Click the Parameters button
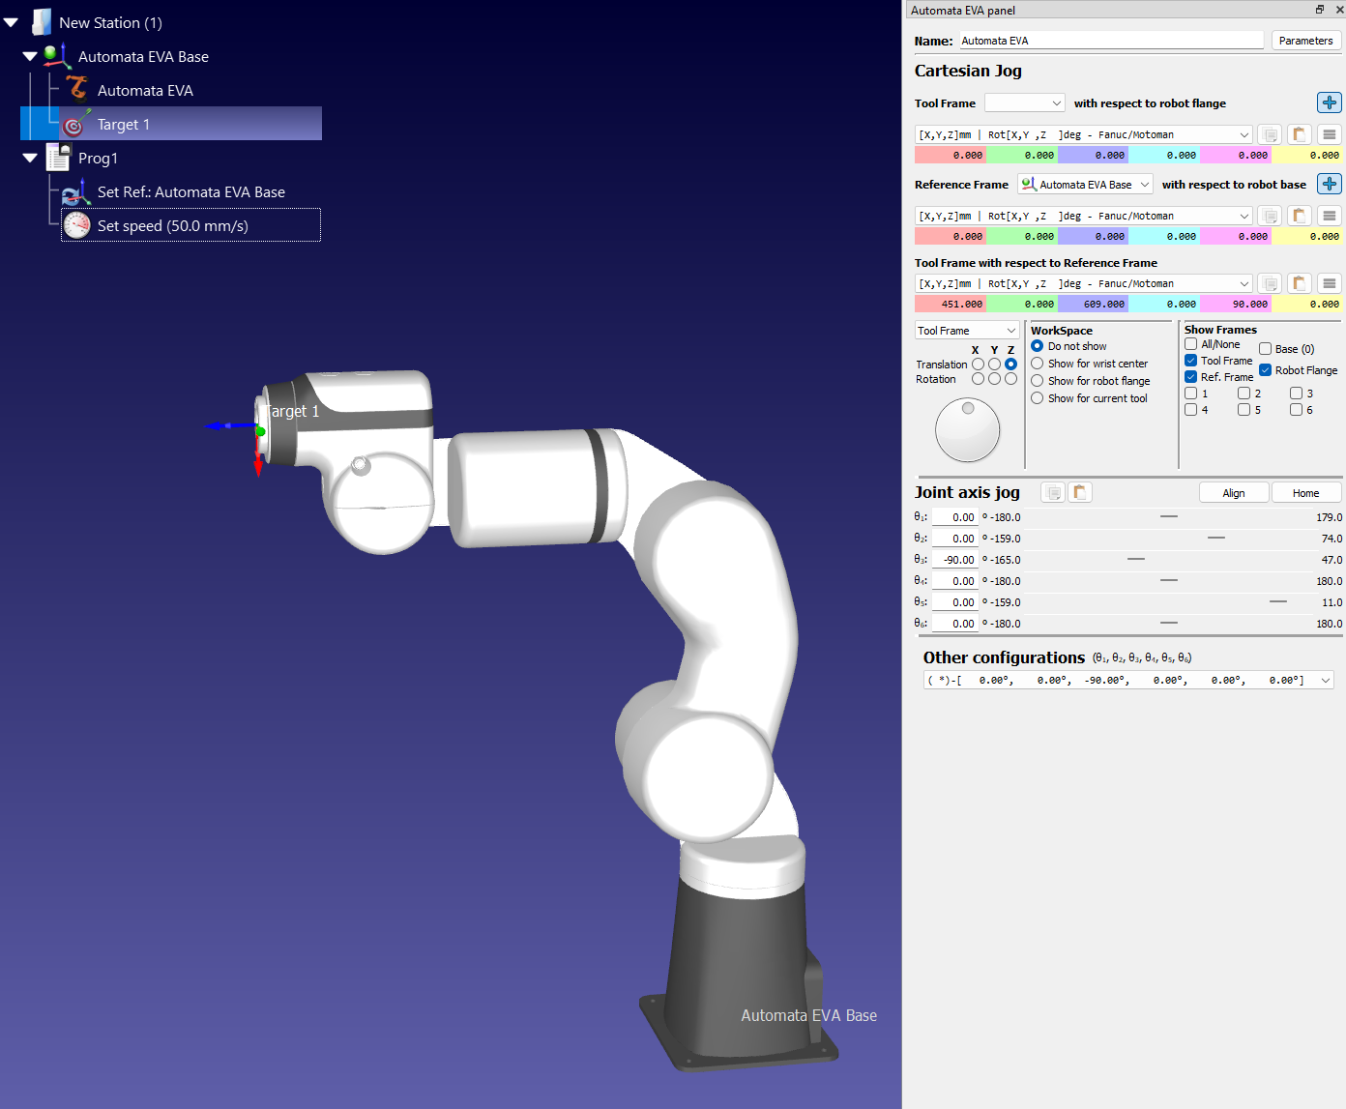The width and height of the screenshot is (1346, 1109). point(1305,41)
